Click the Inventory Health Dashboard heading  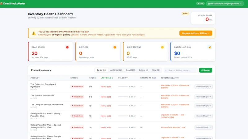50,14
